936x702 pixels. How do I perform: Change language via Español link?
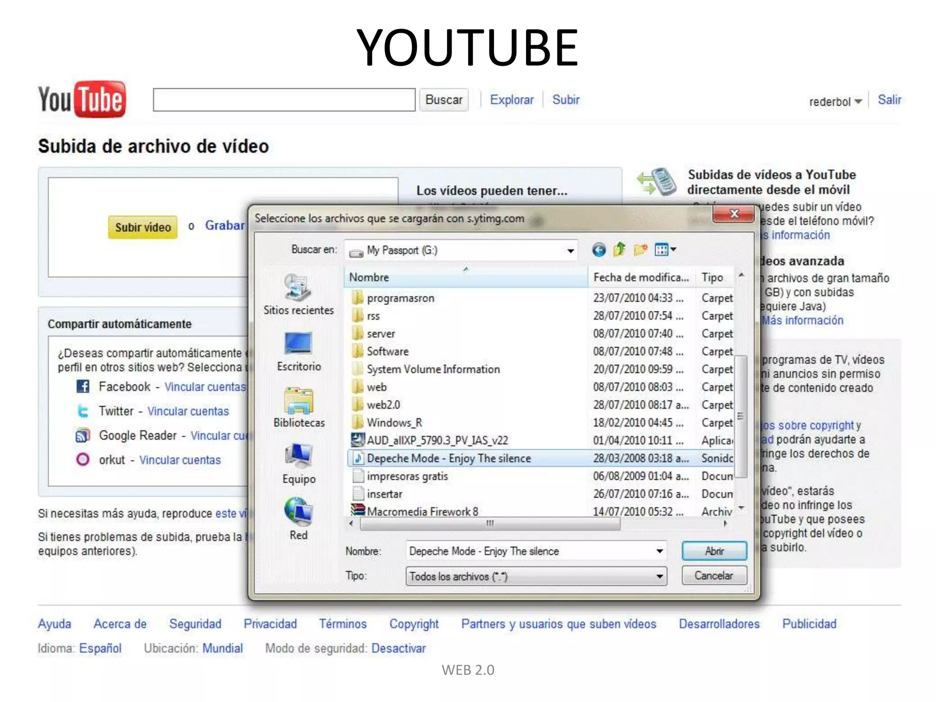click(100, 648)
